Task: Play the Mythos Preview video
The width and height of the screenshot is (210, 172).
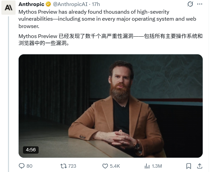Action: [x=110, y=106]
